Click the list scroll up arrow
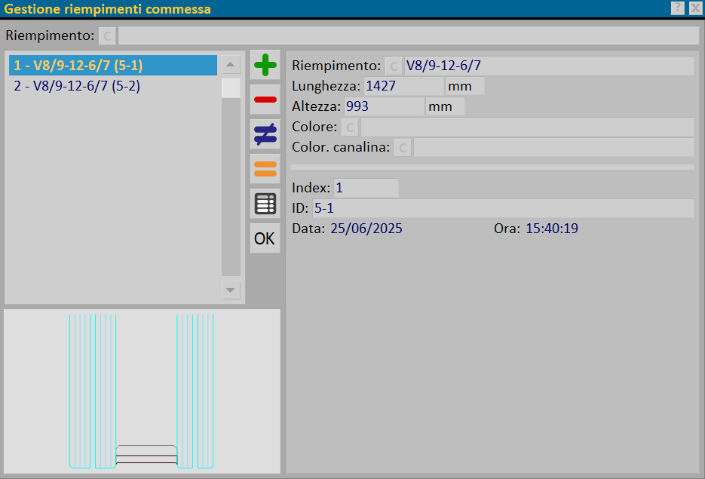 click(231, 65)
